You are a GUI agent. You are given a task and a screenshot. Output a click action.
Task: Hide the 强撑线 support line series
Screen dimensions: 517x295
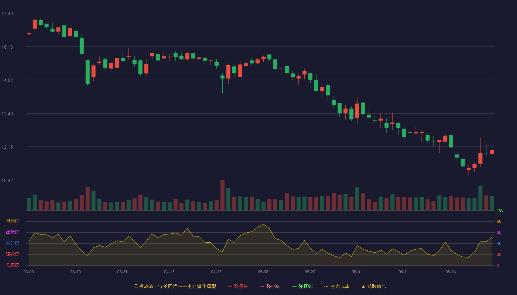tap(302, 286)
